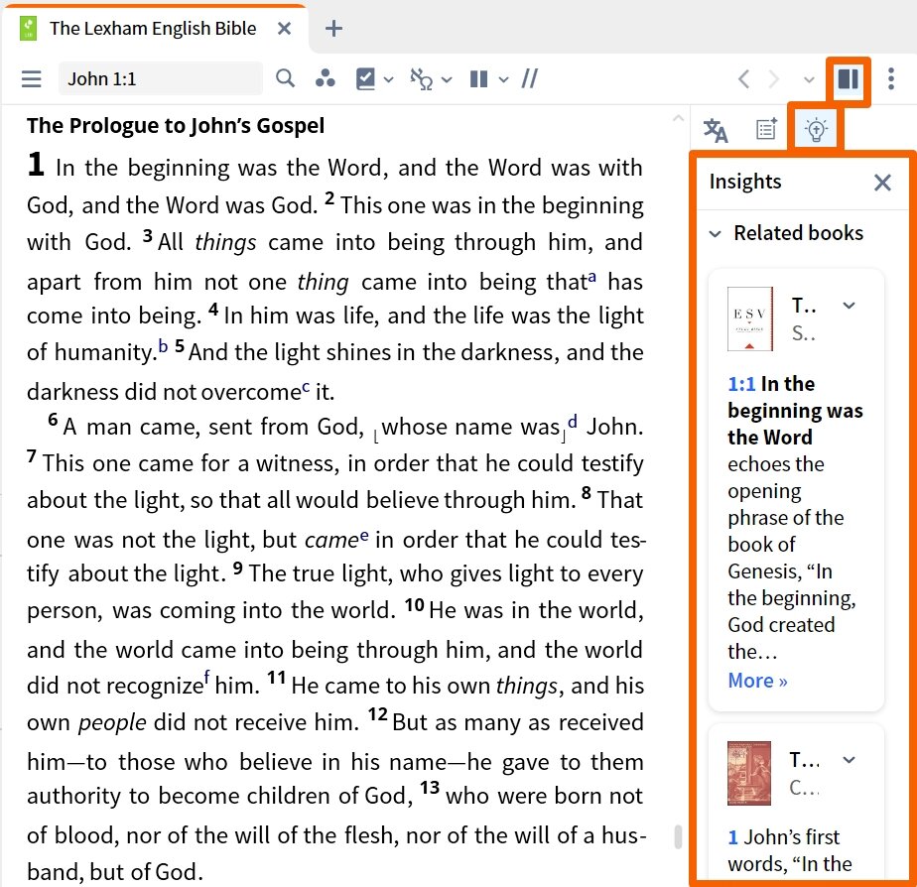Open footnote a after 'that'

coord(592,277)
